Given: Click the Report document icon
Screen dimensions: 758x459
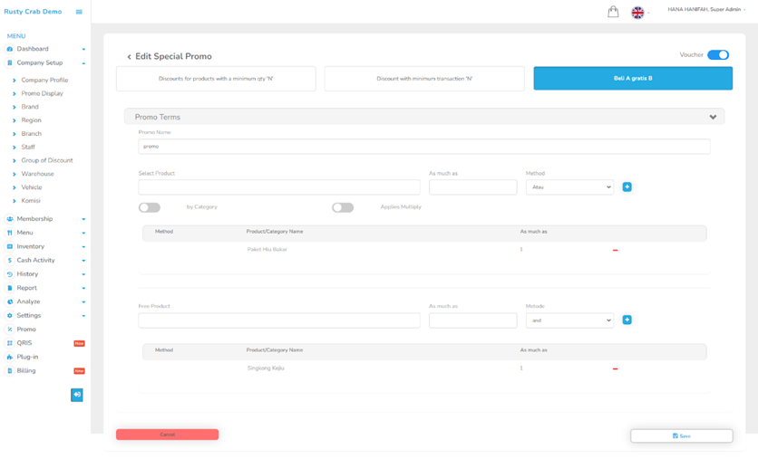Looking at the screenshot, I should (10, 288).
